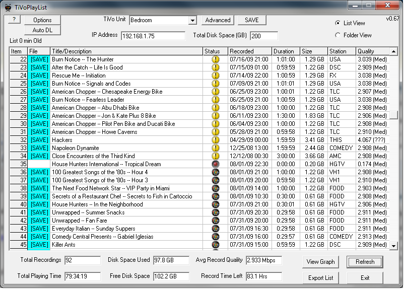Viewport: 404px width, 289px height.
Task: Sort by the File column header
Action: (x=39, y=51)
